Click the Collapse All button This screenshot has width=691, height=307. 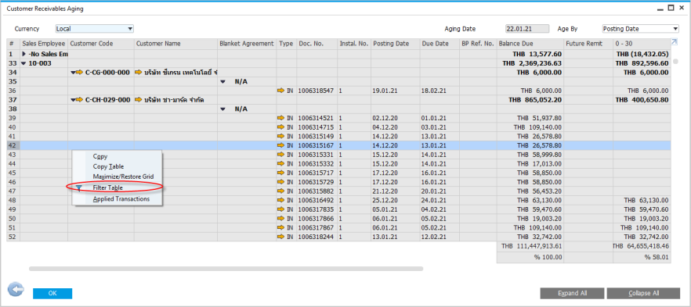tap(643, 294)
